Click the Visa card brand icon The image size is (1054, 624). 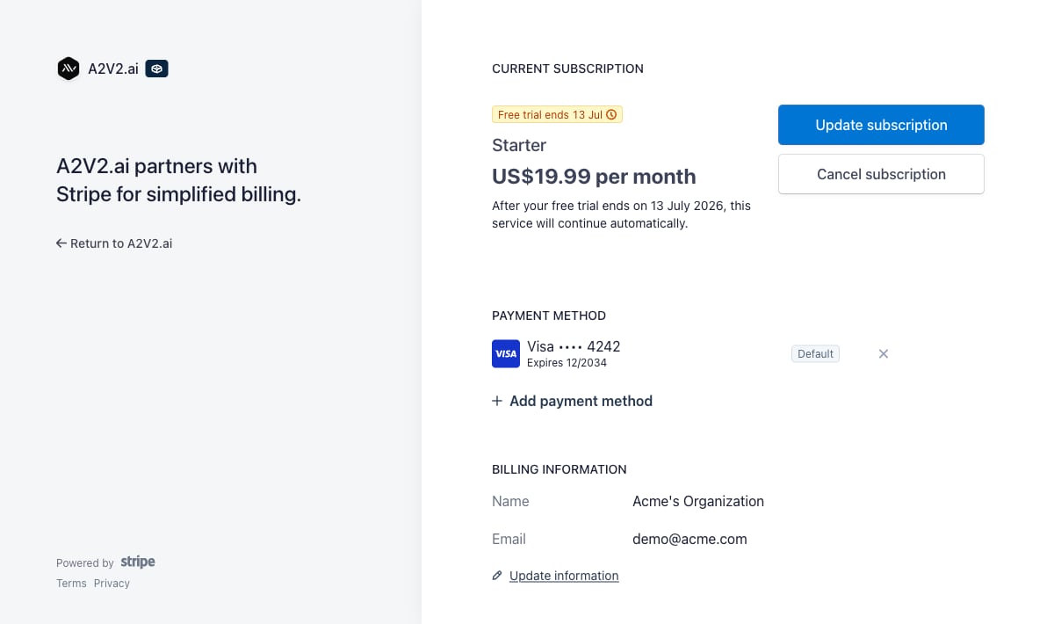506,353
